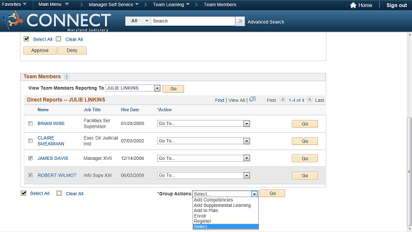Click the search go arrows button
The image size is (412, 232).
240,21
